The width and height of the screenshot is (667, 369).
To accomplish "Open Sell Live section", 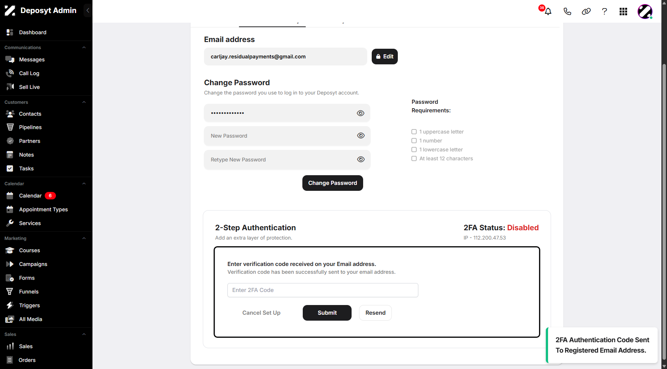I will click(x=29, y=87).
